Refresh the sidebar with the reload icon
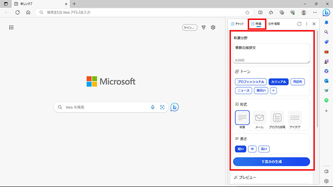 (x=299, y=24)
